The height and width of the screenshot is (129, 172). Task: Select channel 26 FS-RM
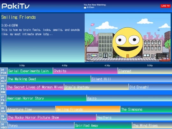click(x=3, y=89)
